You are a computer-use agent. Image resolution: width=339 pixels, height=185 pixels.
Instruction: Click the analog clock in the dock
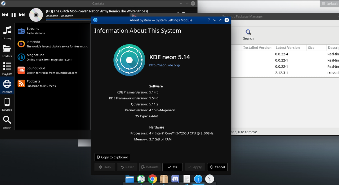209,179
